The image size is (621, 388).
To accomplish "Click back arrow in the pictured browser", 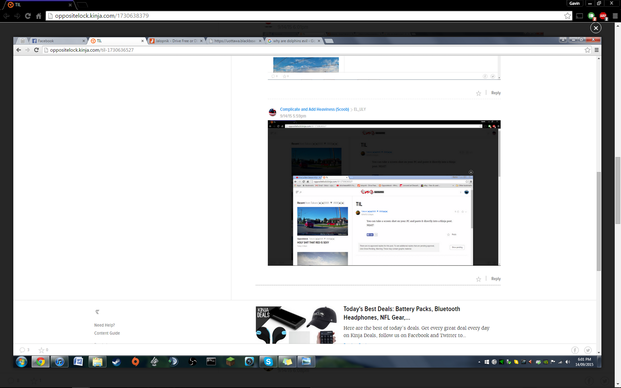I will (x=18, y=50).
